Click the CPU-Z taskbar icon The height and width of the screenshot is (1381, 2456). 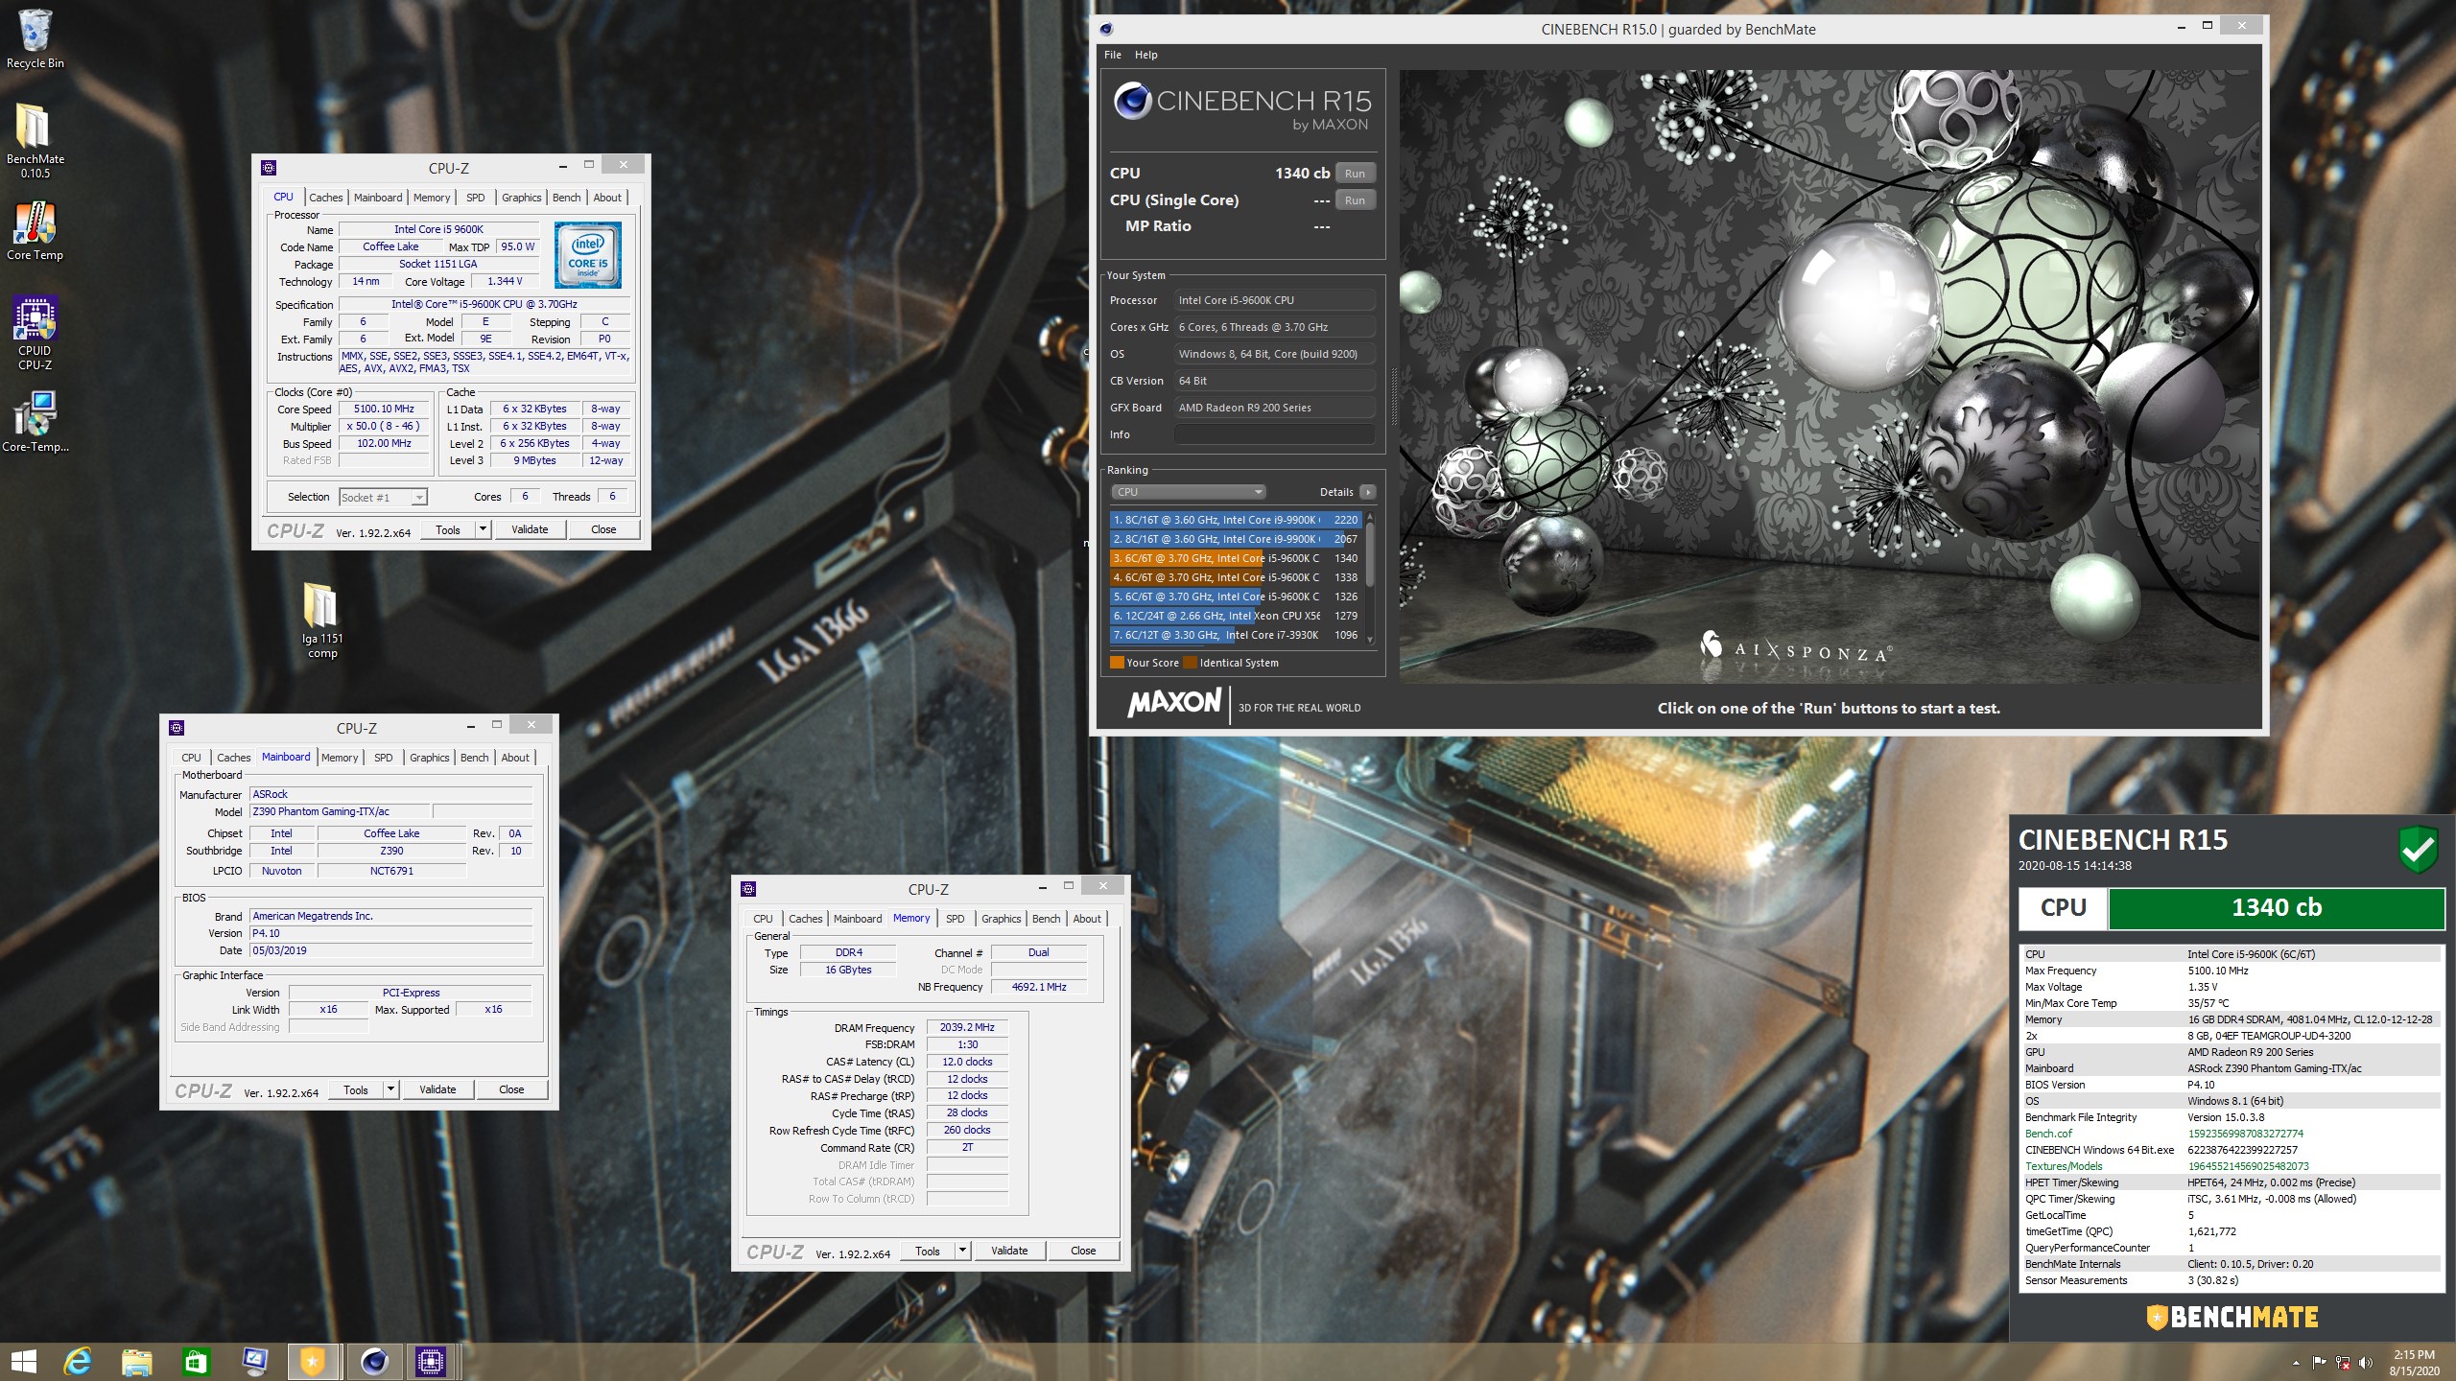point(431,1361)
